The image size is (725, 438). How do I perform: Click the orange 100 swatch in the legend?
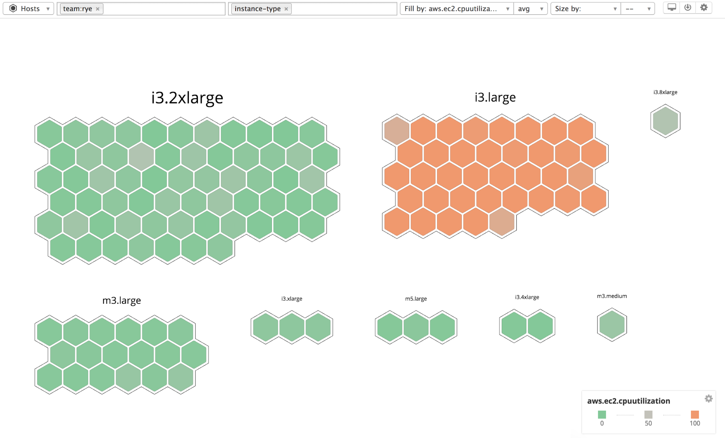695,414
